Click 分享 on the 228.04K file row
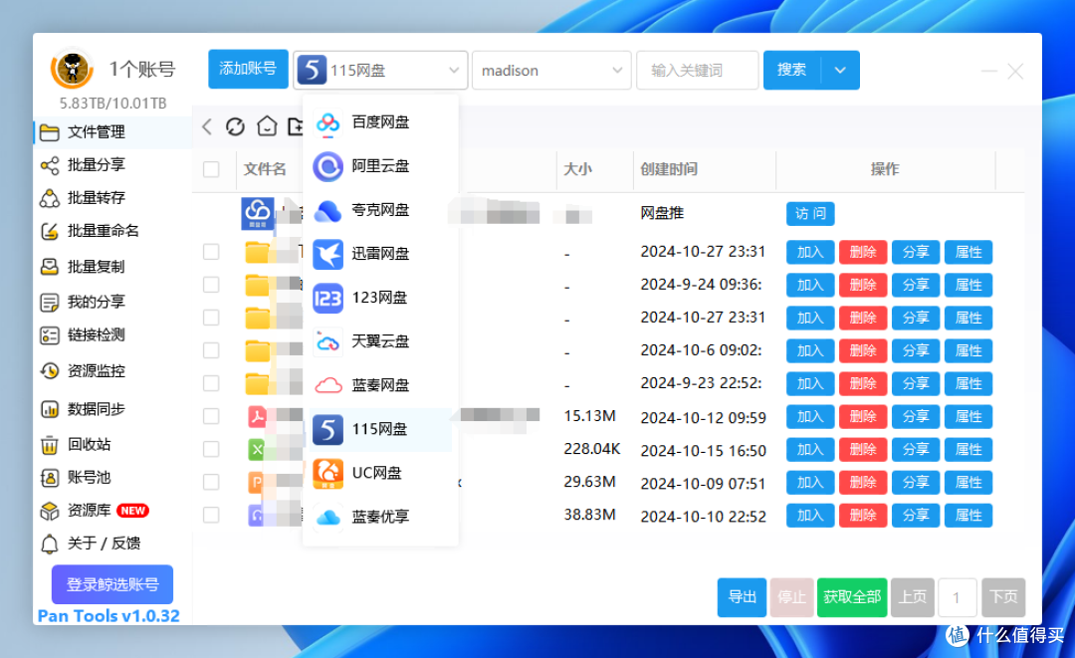 click(x=916, y=449)
